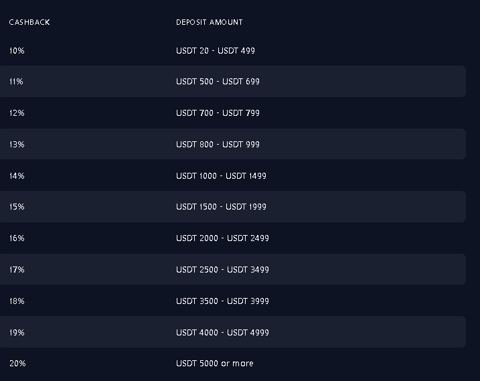Viewport: 480px width, 381px height.
Task: Select the USDT 1000 - USDT 1499 range
Action: [x=222, y=176]
